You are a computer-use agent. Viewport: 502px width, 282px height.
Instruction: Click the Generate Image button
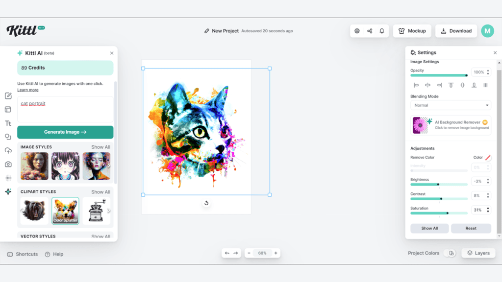coord(65,132)
